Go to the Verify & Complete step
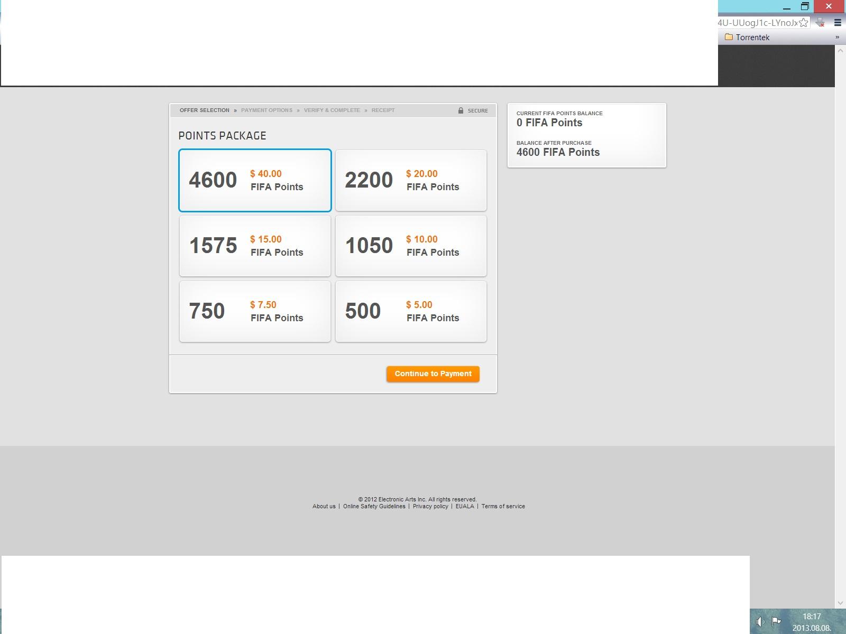 tap(332, 110)
